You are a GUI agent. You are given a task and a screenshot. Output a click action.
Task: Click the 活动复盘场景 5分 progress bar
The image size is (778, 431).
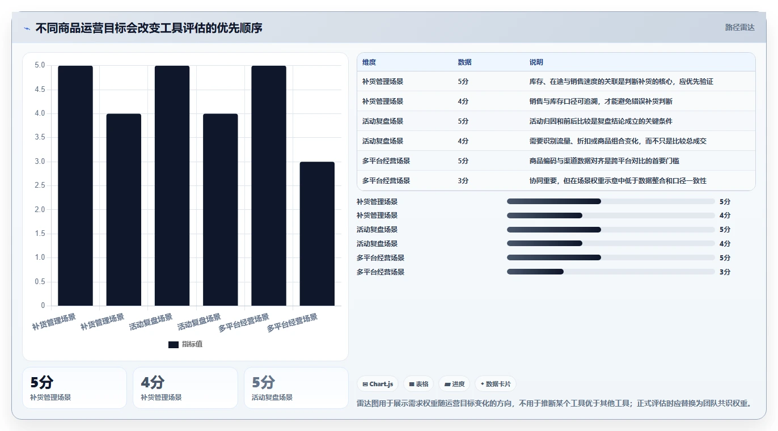pyautogui.click(x=611, y=230)
